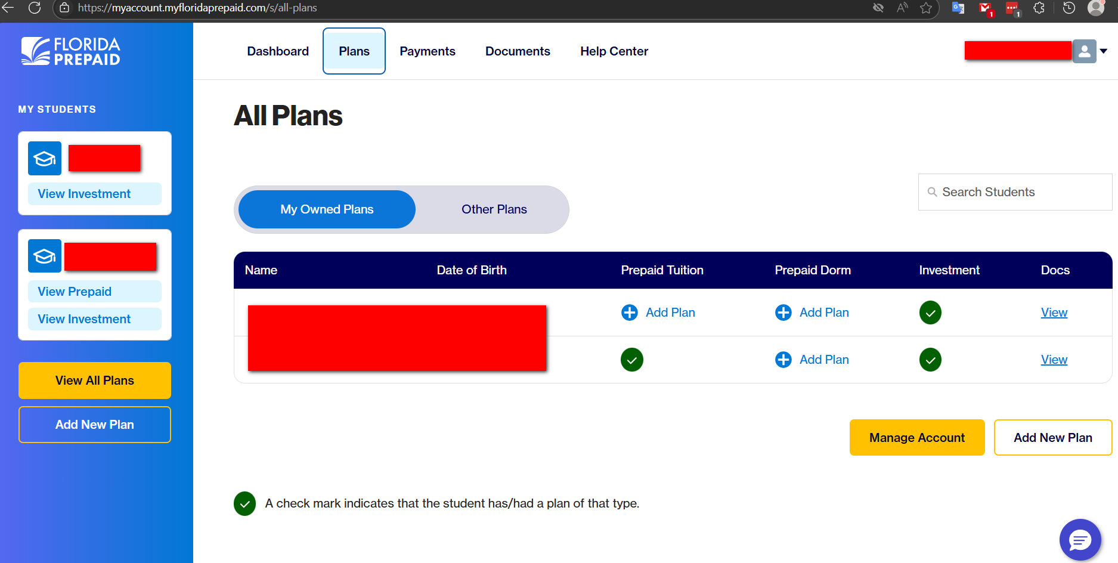Click Add New Plan in the sidebar

tap(95, 425)
